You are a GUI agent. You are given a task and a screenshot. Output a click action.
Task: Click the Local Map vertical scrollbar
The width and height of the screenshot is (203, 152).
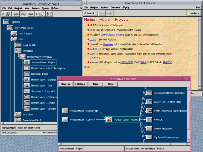coord(189,115)
